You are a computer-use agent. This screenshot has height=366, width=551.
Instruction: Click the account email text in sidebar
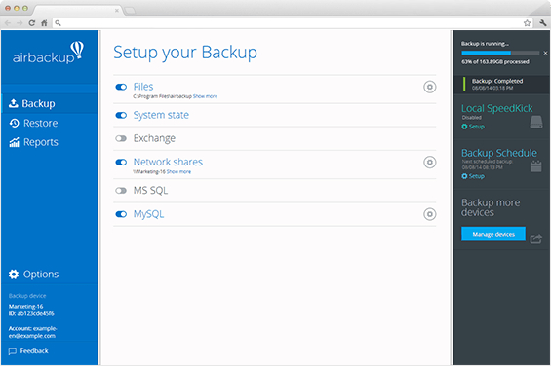[x=32, y=332]
